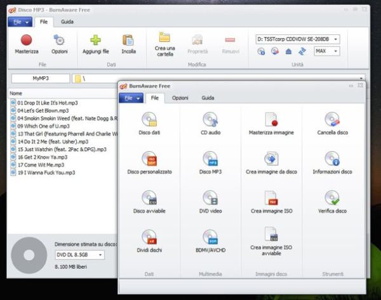The image size is (381, 300).
Task: Select File tab in BurnAware Free launcher
Action: click(155, 98)
